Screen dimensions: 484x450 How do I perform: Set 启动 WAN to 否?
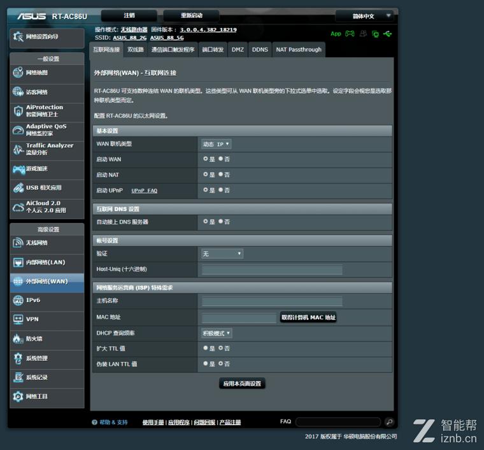click(221, 159)
